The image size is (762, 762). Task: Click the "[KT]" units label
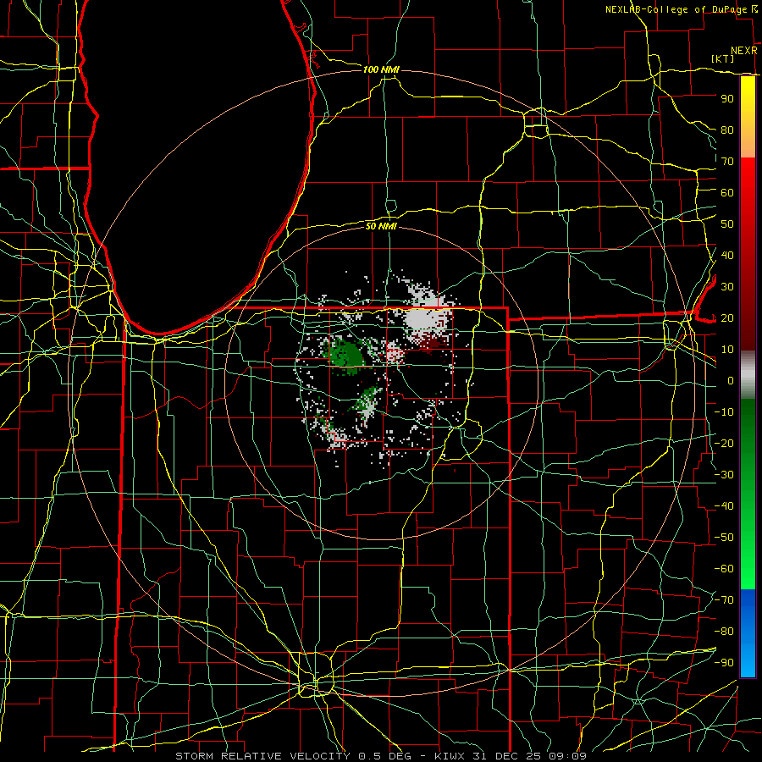point(722,59)
